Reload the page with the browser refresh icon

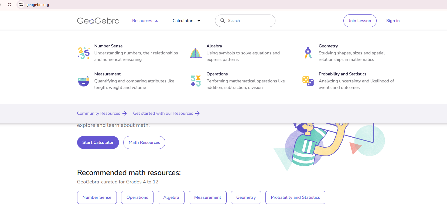(9, 5)
